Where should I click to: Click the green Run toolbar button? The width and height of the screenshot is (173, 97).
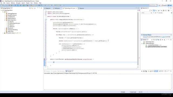tap(24, 5)
